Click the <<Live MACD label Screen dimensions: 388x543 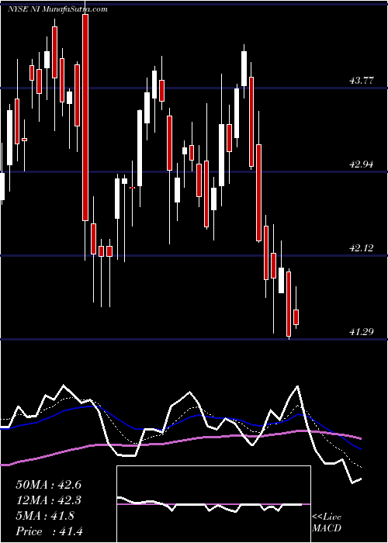327,522
